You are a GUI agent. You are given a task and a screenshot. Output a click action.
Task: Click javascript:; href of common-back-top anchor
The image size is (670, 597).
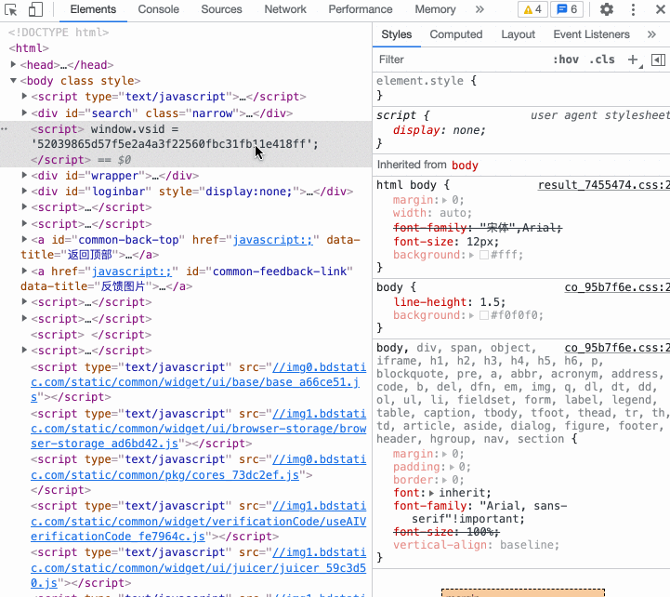pyautogui.click(x=272, y=240)
